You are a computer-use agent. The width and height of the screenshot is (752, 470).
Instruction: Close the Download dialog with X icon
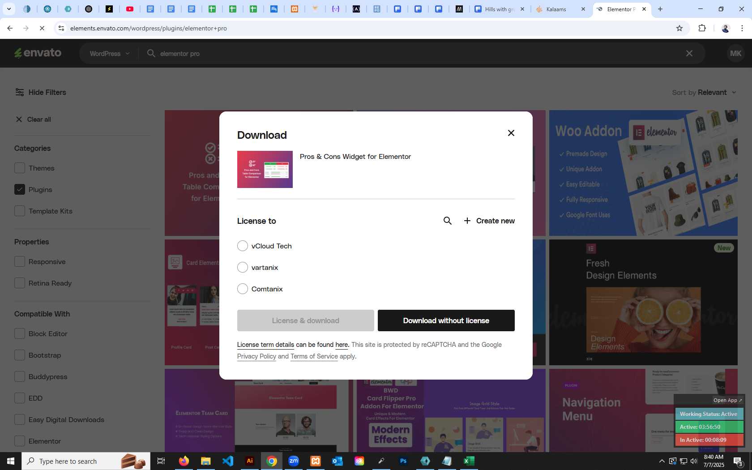[x=511, y=133]
